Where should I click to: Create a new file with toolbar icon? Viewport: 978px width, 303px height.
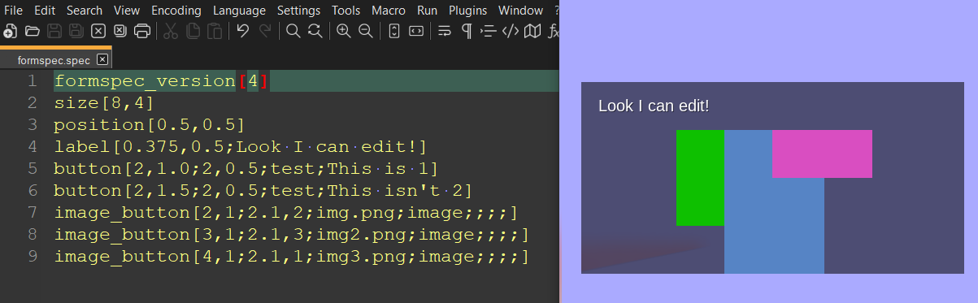[x=11, y=32]
